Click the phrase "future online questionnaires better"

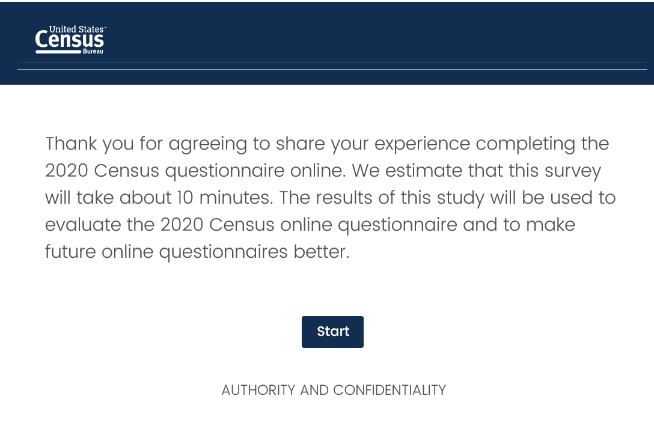197,252
